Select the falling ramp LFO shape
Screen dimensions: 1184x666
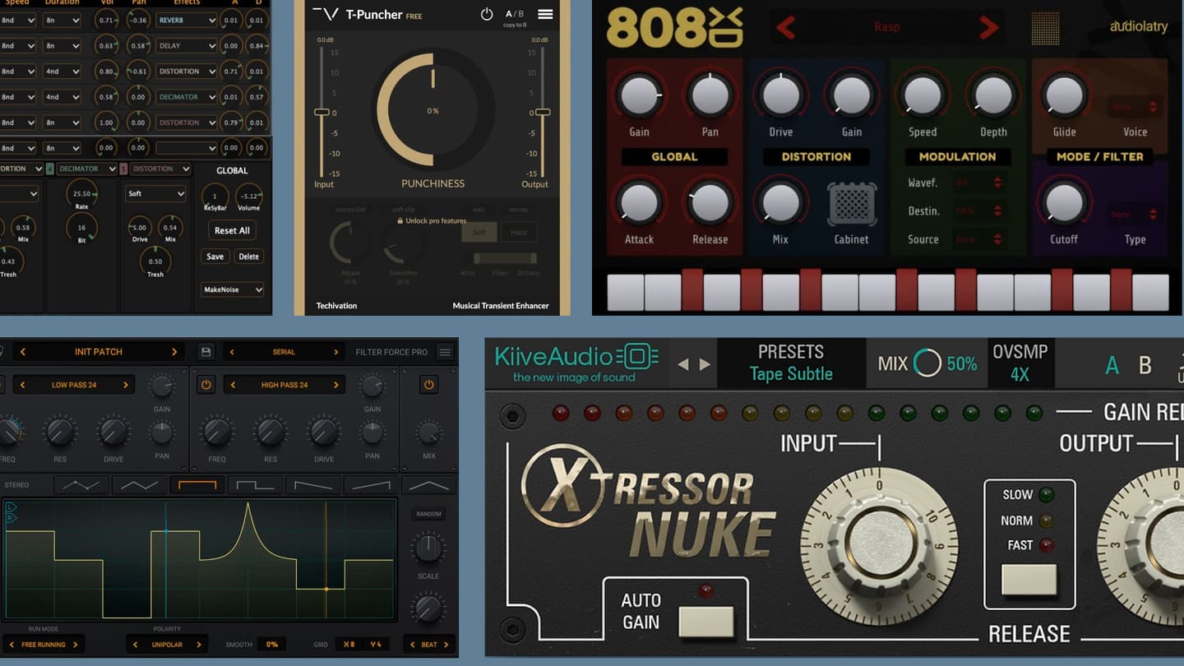312,485
